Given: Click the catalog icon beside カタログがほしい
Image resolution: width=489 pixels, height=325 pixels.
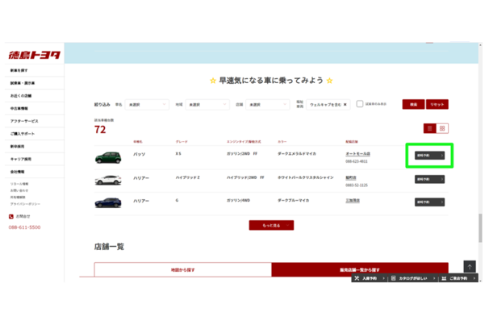Looking at the screenshot, I should 393,278.
